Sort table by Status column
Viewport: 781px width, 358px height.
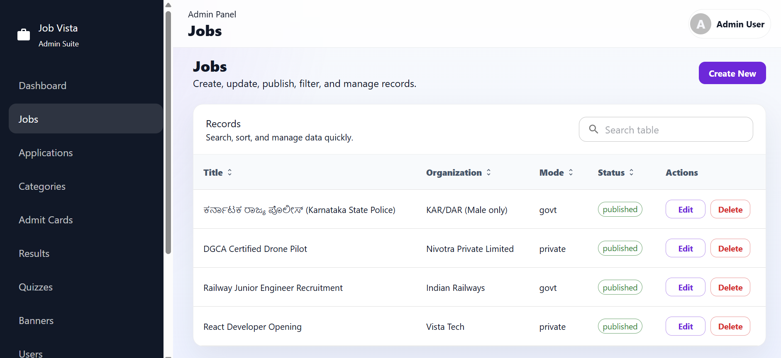pos(615,172)
